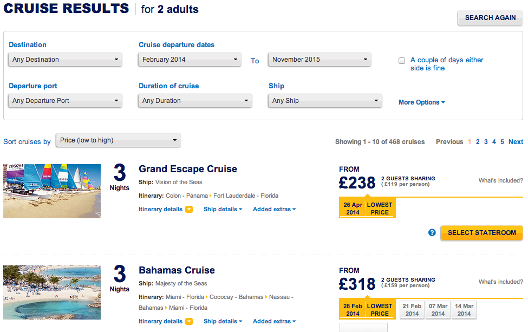Expand Added extras for Bahamas Cruise
The image size is (528, 332).
[274, 322]
